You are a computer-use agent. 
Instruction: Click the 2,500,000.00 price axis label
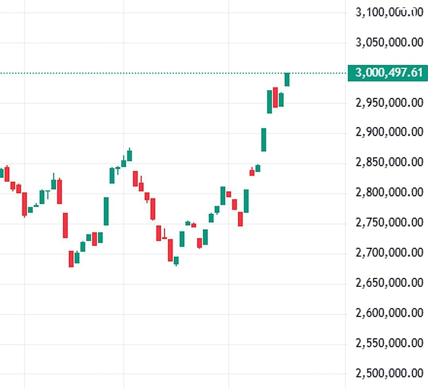point(389,373)
